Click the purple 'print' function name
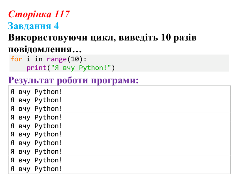Screen dimensions: 237x182 coord(37,68)
